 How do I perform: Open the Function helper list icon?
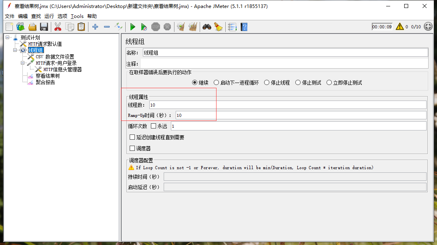[232, 27]
